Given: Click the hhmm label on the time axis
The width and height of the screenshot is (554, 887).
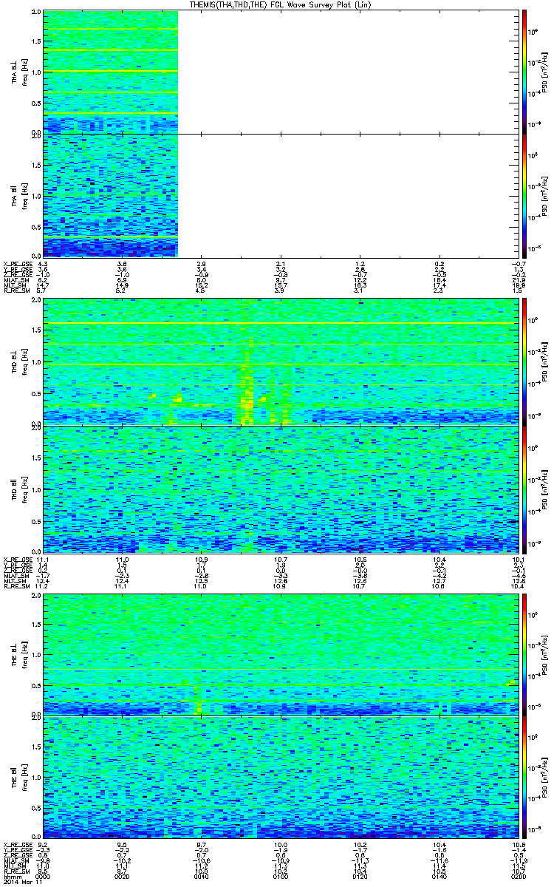Looking at the screenshot, I should 11,877.
